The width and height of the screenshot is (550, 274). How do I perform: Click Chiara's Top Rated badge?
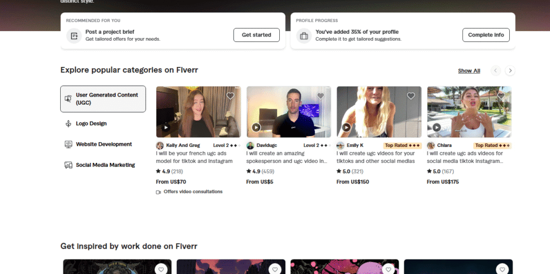click(x=493, y=145)
